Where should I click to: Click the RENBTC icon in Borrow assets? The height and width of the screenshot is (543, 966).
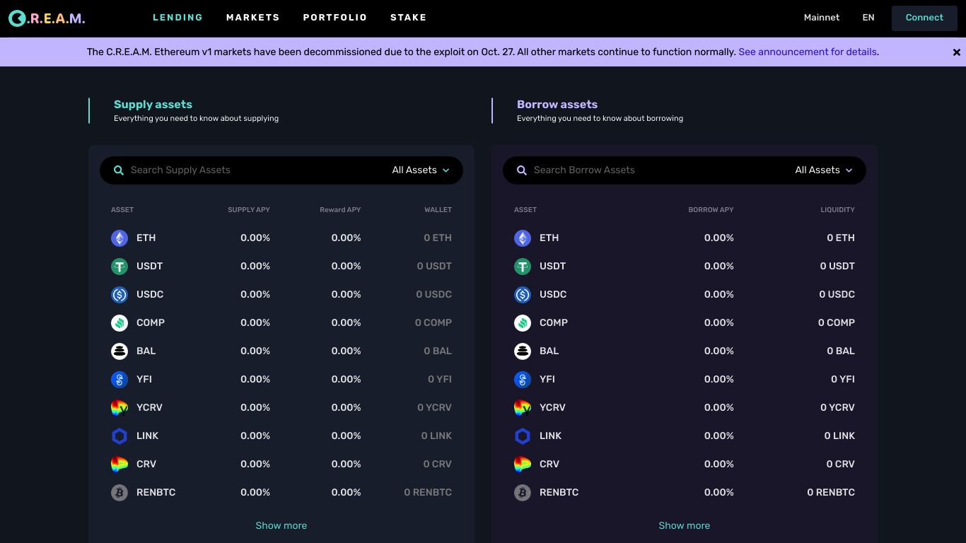(523, 493)
